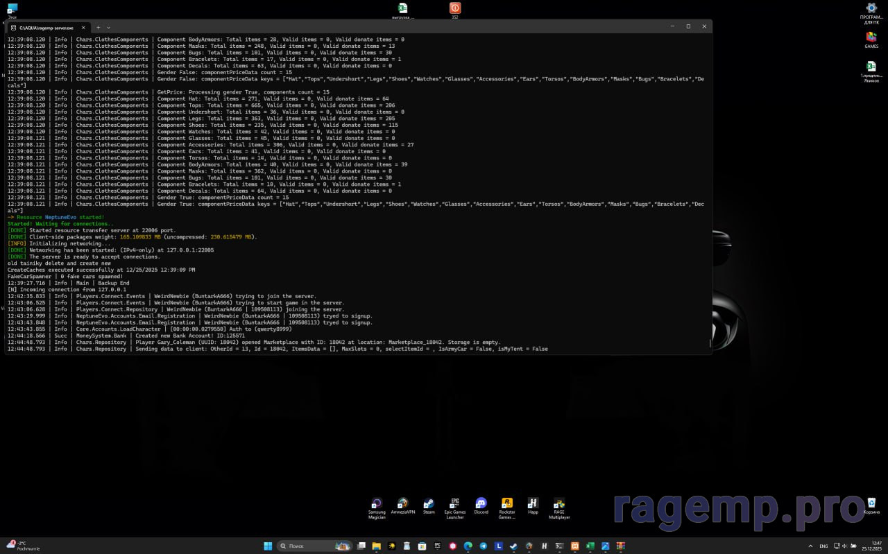This screenshot has height=554, width=888.
Task: Close the ragemp-server.exe tab
Action: click(83, 27)
